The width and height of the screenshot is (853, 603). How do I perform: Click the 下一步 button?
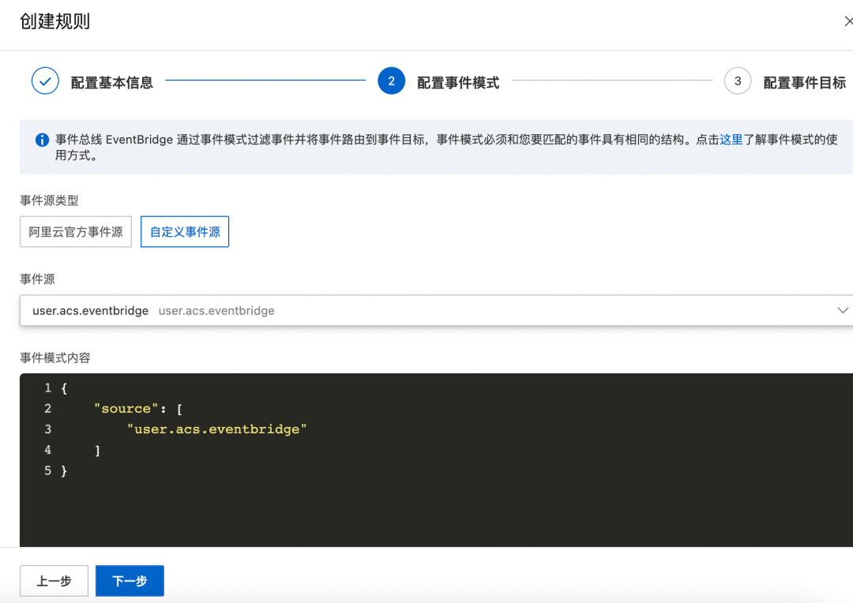coord(130,581)
